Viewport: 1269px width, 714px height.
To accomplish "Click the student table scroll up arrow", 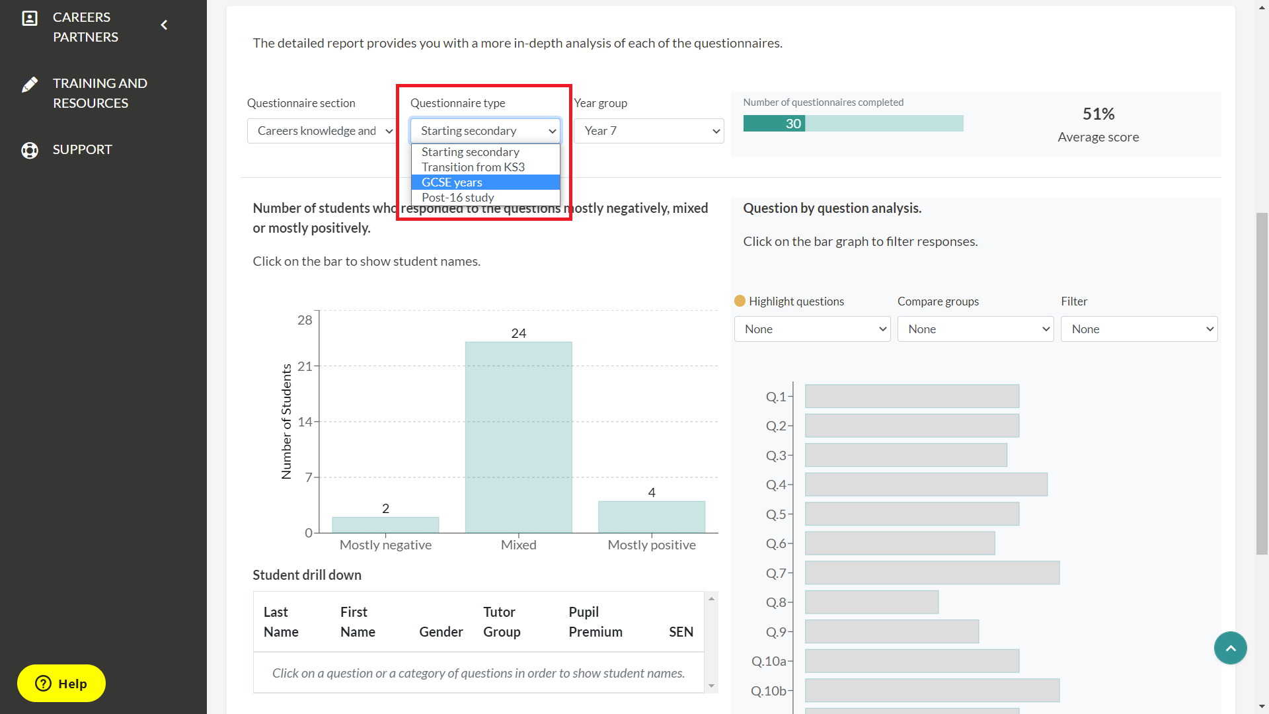I will tap(711, 599).
